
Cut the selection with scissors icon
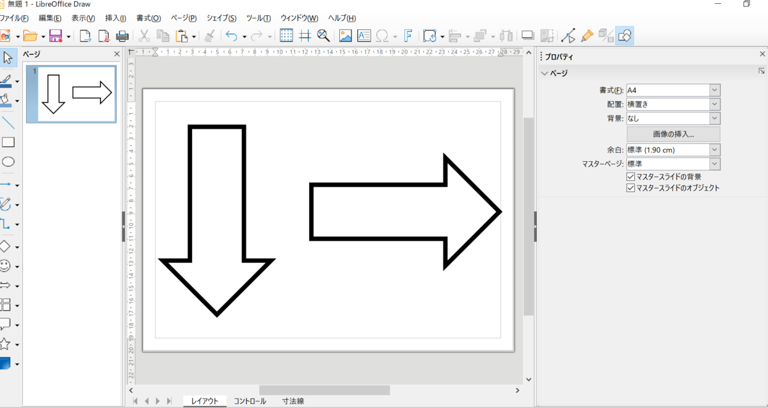click(145, 36)
